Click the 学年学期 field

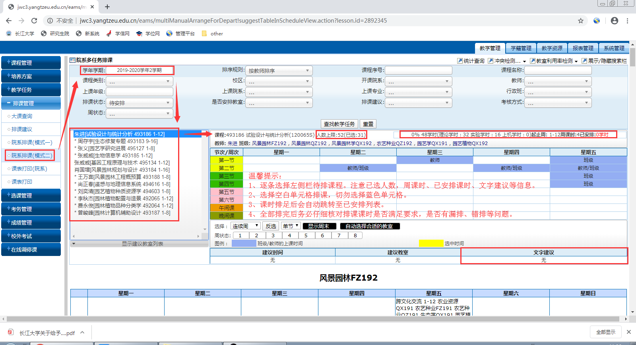[139, 70]
